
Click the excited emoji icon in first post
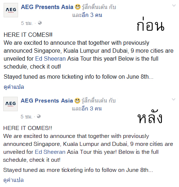[78, 7]
